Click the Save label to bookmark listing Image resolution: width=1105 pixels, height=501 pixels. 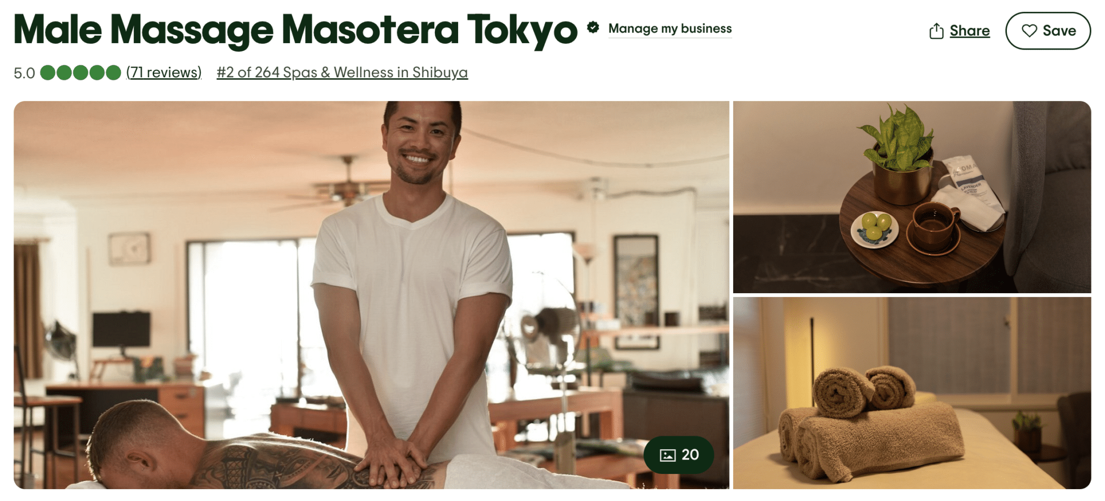[1059, 31]
